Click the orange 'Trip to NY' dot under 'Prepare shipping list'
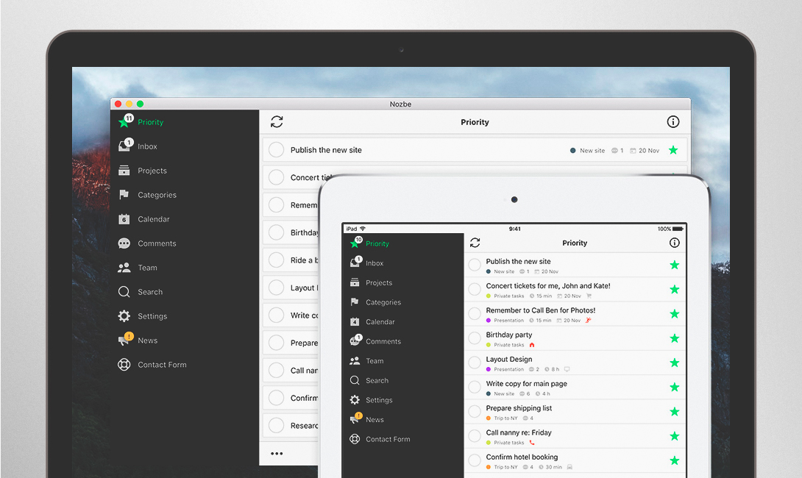802x478 pixels. point(489,418)
